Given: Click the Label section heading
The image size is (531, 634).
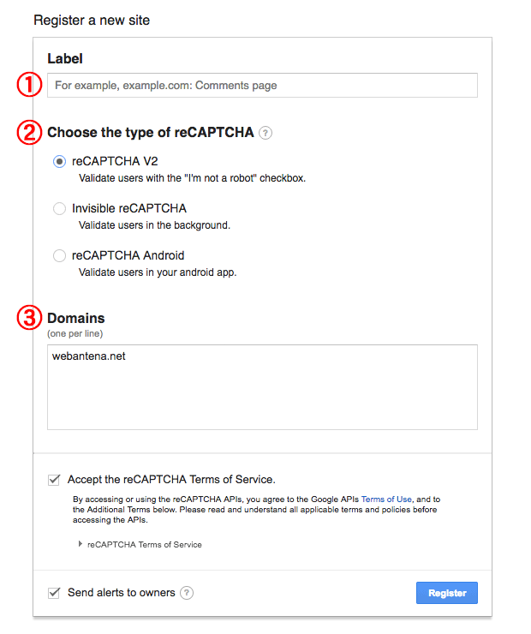Looking at the screenshot, I should 65,58.
